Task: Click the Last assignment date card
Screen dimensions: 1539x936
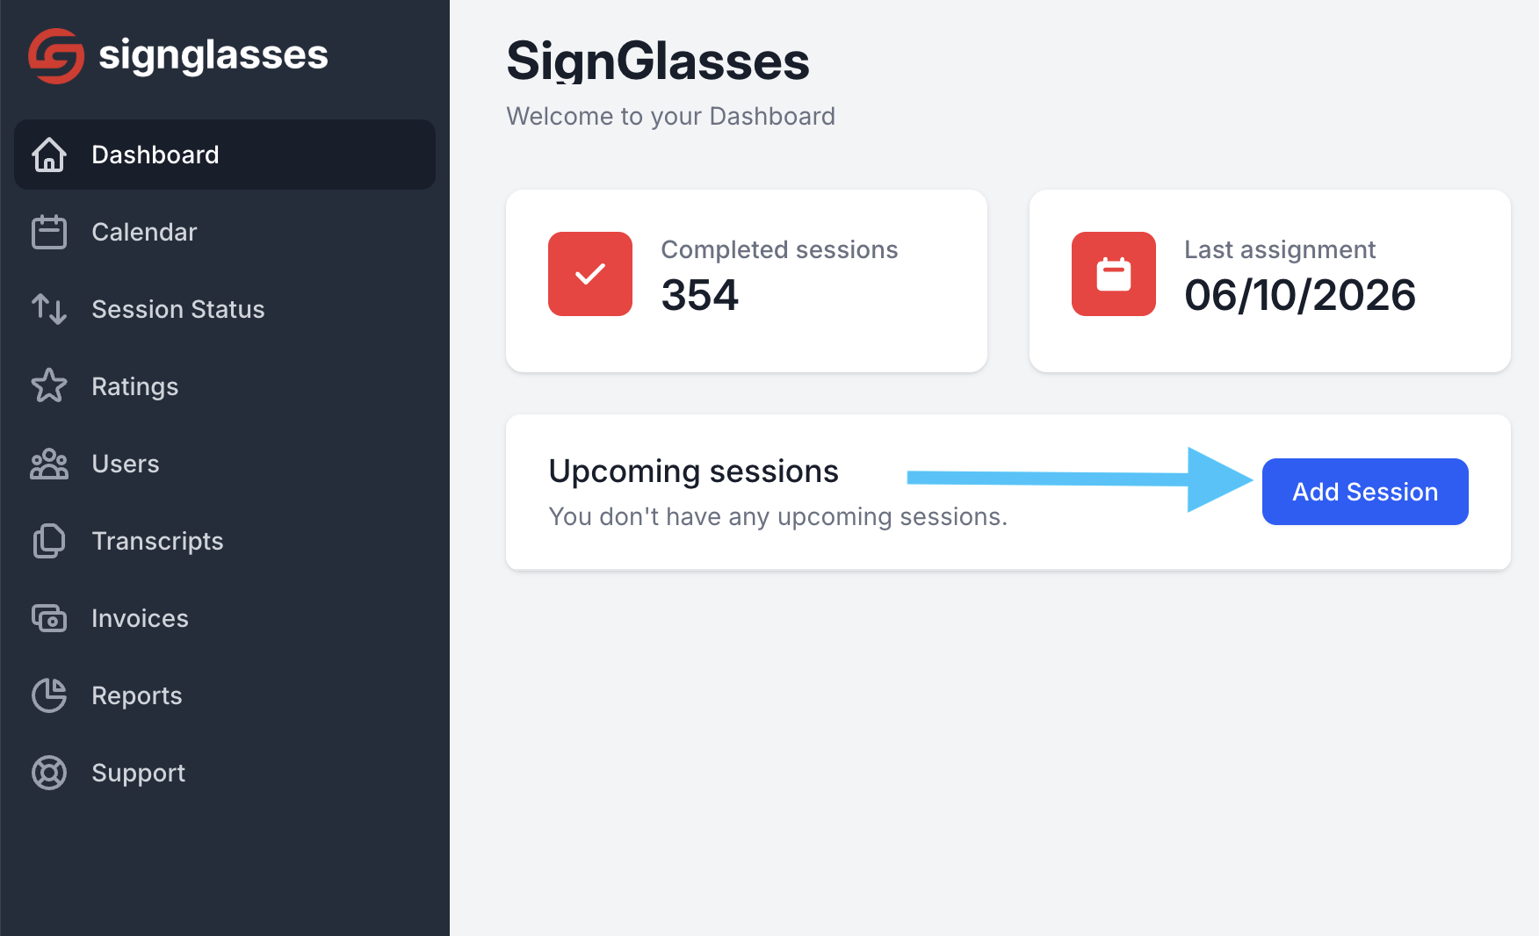Action: point(1270,281)
